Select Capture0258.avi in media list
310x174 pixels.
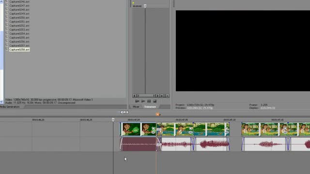tap(19, 49)
